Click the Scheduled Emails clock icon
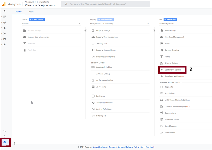This screenshot has height=150, width=212. (162, 119)
